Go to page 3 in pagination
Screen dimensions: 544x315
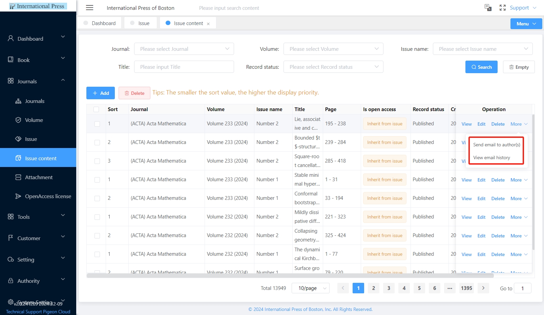click(389, 288)
